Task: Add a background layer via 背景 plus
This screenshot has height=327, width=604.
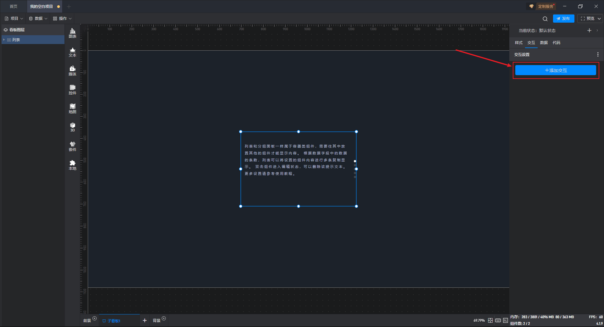Action: 164,319
